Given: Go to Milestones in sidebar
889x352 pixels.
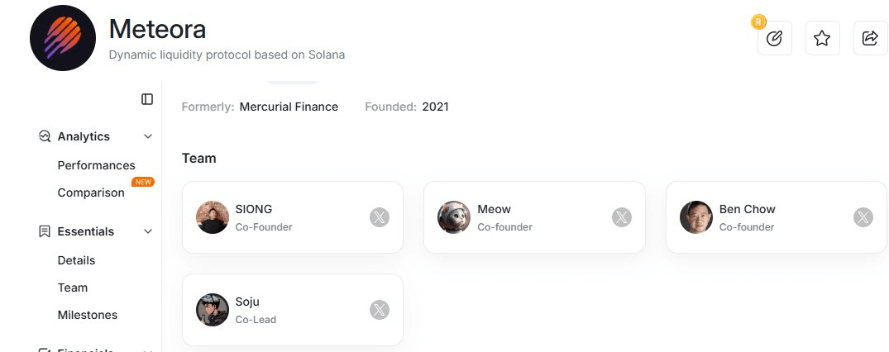Looking at the screenshot, I should (87, 315).
